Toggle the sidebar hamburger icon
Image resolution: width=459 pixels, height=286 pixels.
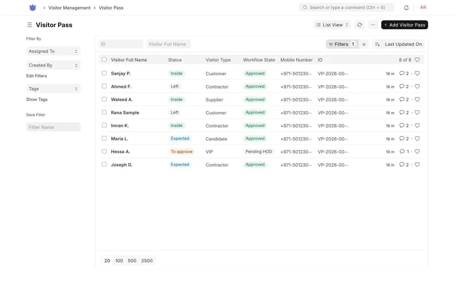click(x=30, y=25)
